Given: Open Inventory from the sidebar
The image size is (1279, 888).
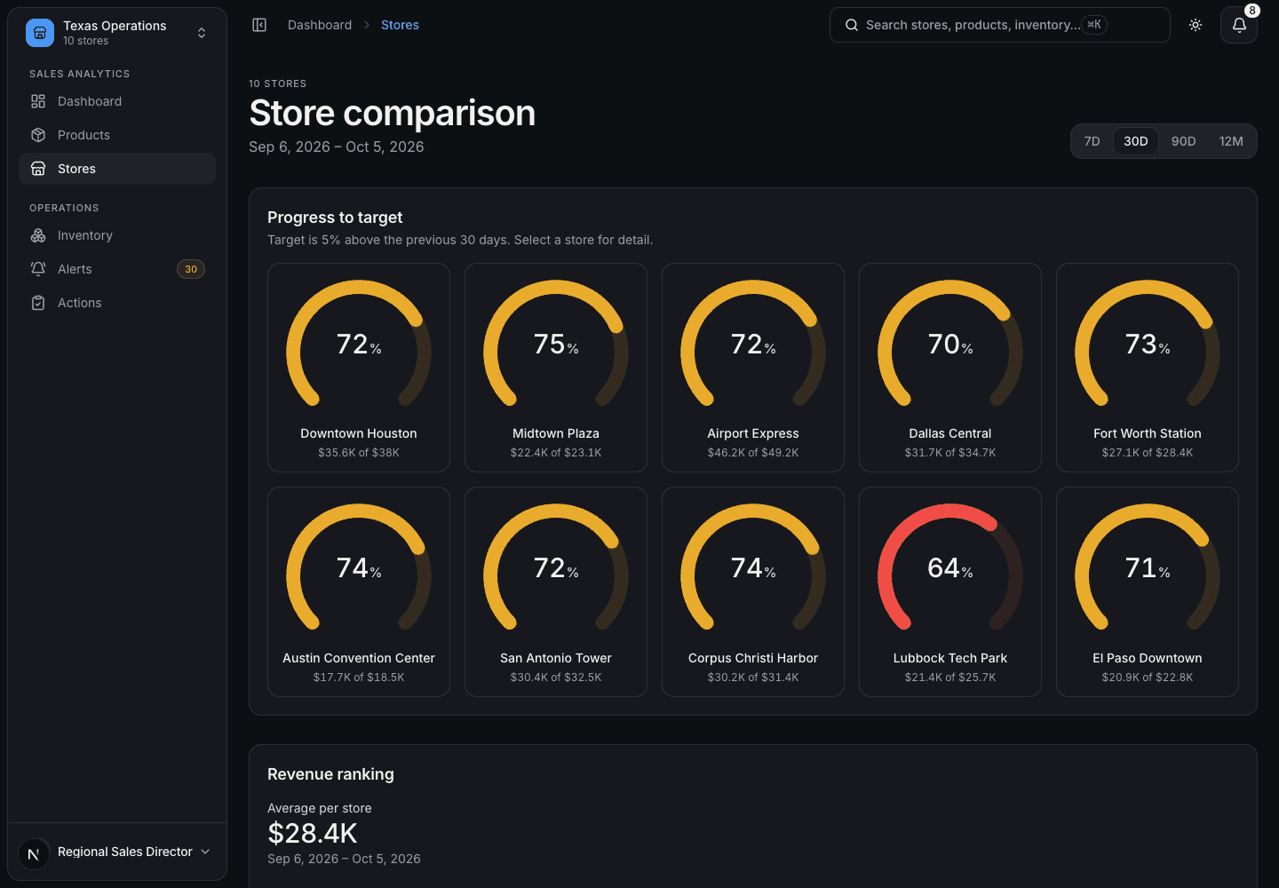Looking at the screenshot, I should point(117,235).
